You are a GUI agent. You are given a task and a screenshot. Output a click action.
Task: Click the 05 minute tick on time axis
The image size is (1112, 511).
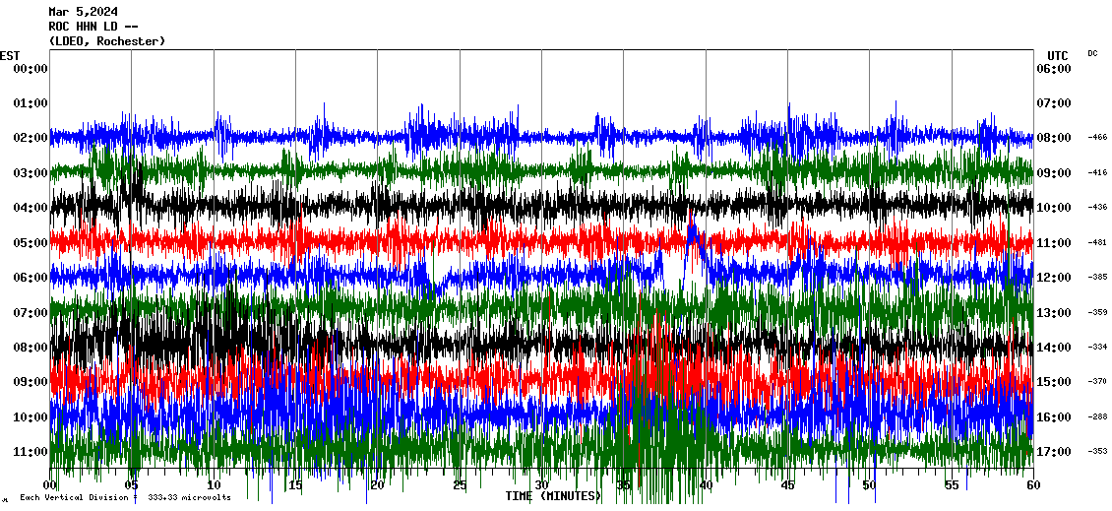click(132, 486)
